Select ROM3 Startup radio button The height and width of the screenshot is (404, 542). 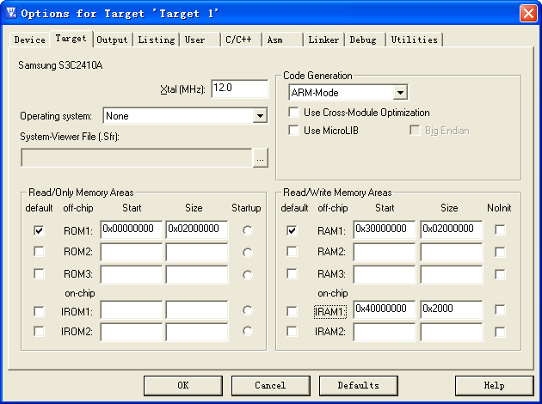[x=248, y=275]
